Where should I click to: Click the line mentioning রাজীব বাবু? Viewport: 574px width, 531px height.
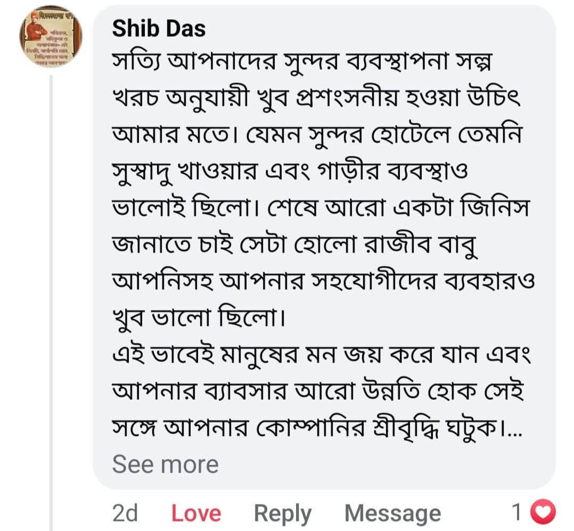click(295, 245)
